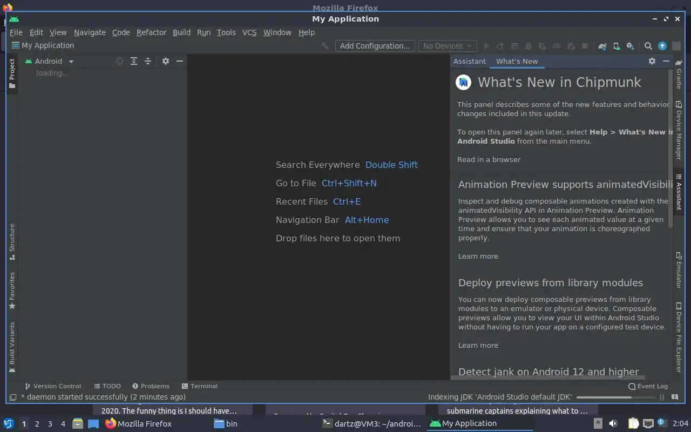Open the File menu

(16, 32)
